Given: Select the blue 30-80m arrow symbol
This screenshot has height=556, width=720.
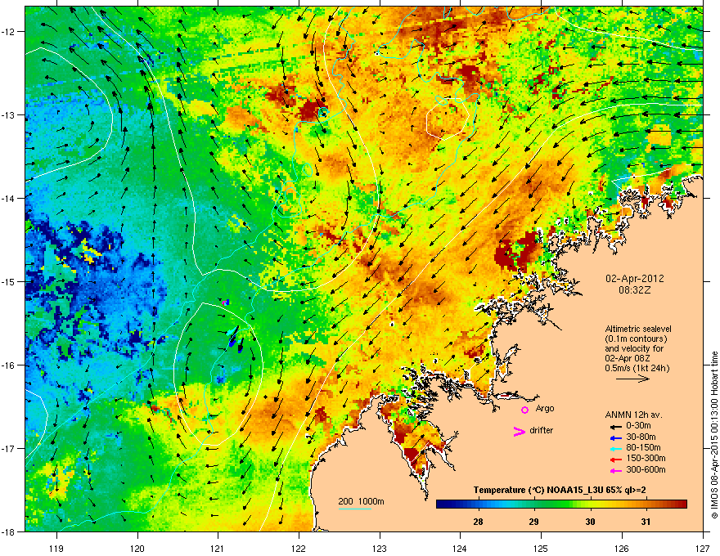Looking at the screenshot, I should coord(614,437).
